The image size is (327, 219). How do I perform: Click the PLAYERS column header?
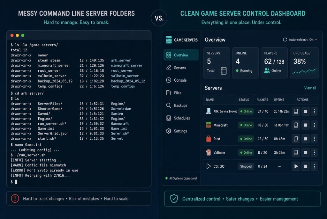(x=262, y=100)
